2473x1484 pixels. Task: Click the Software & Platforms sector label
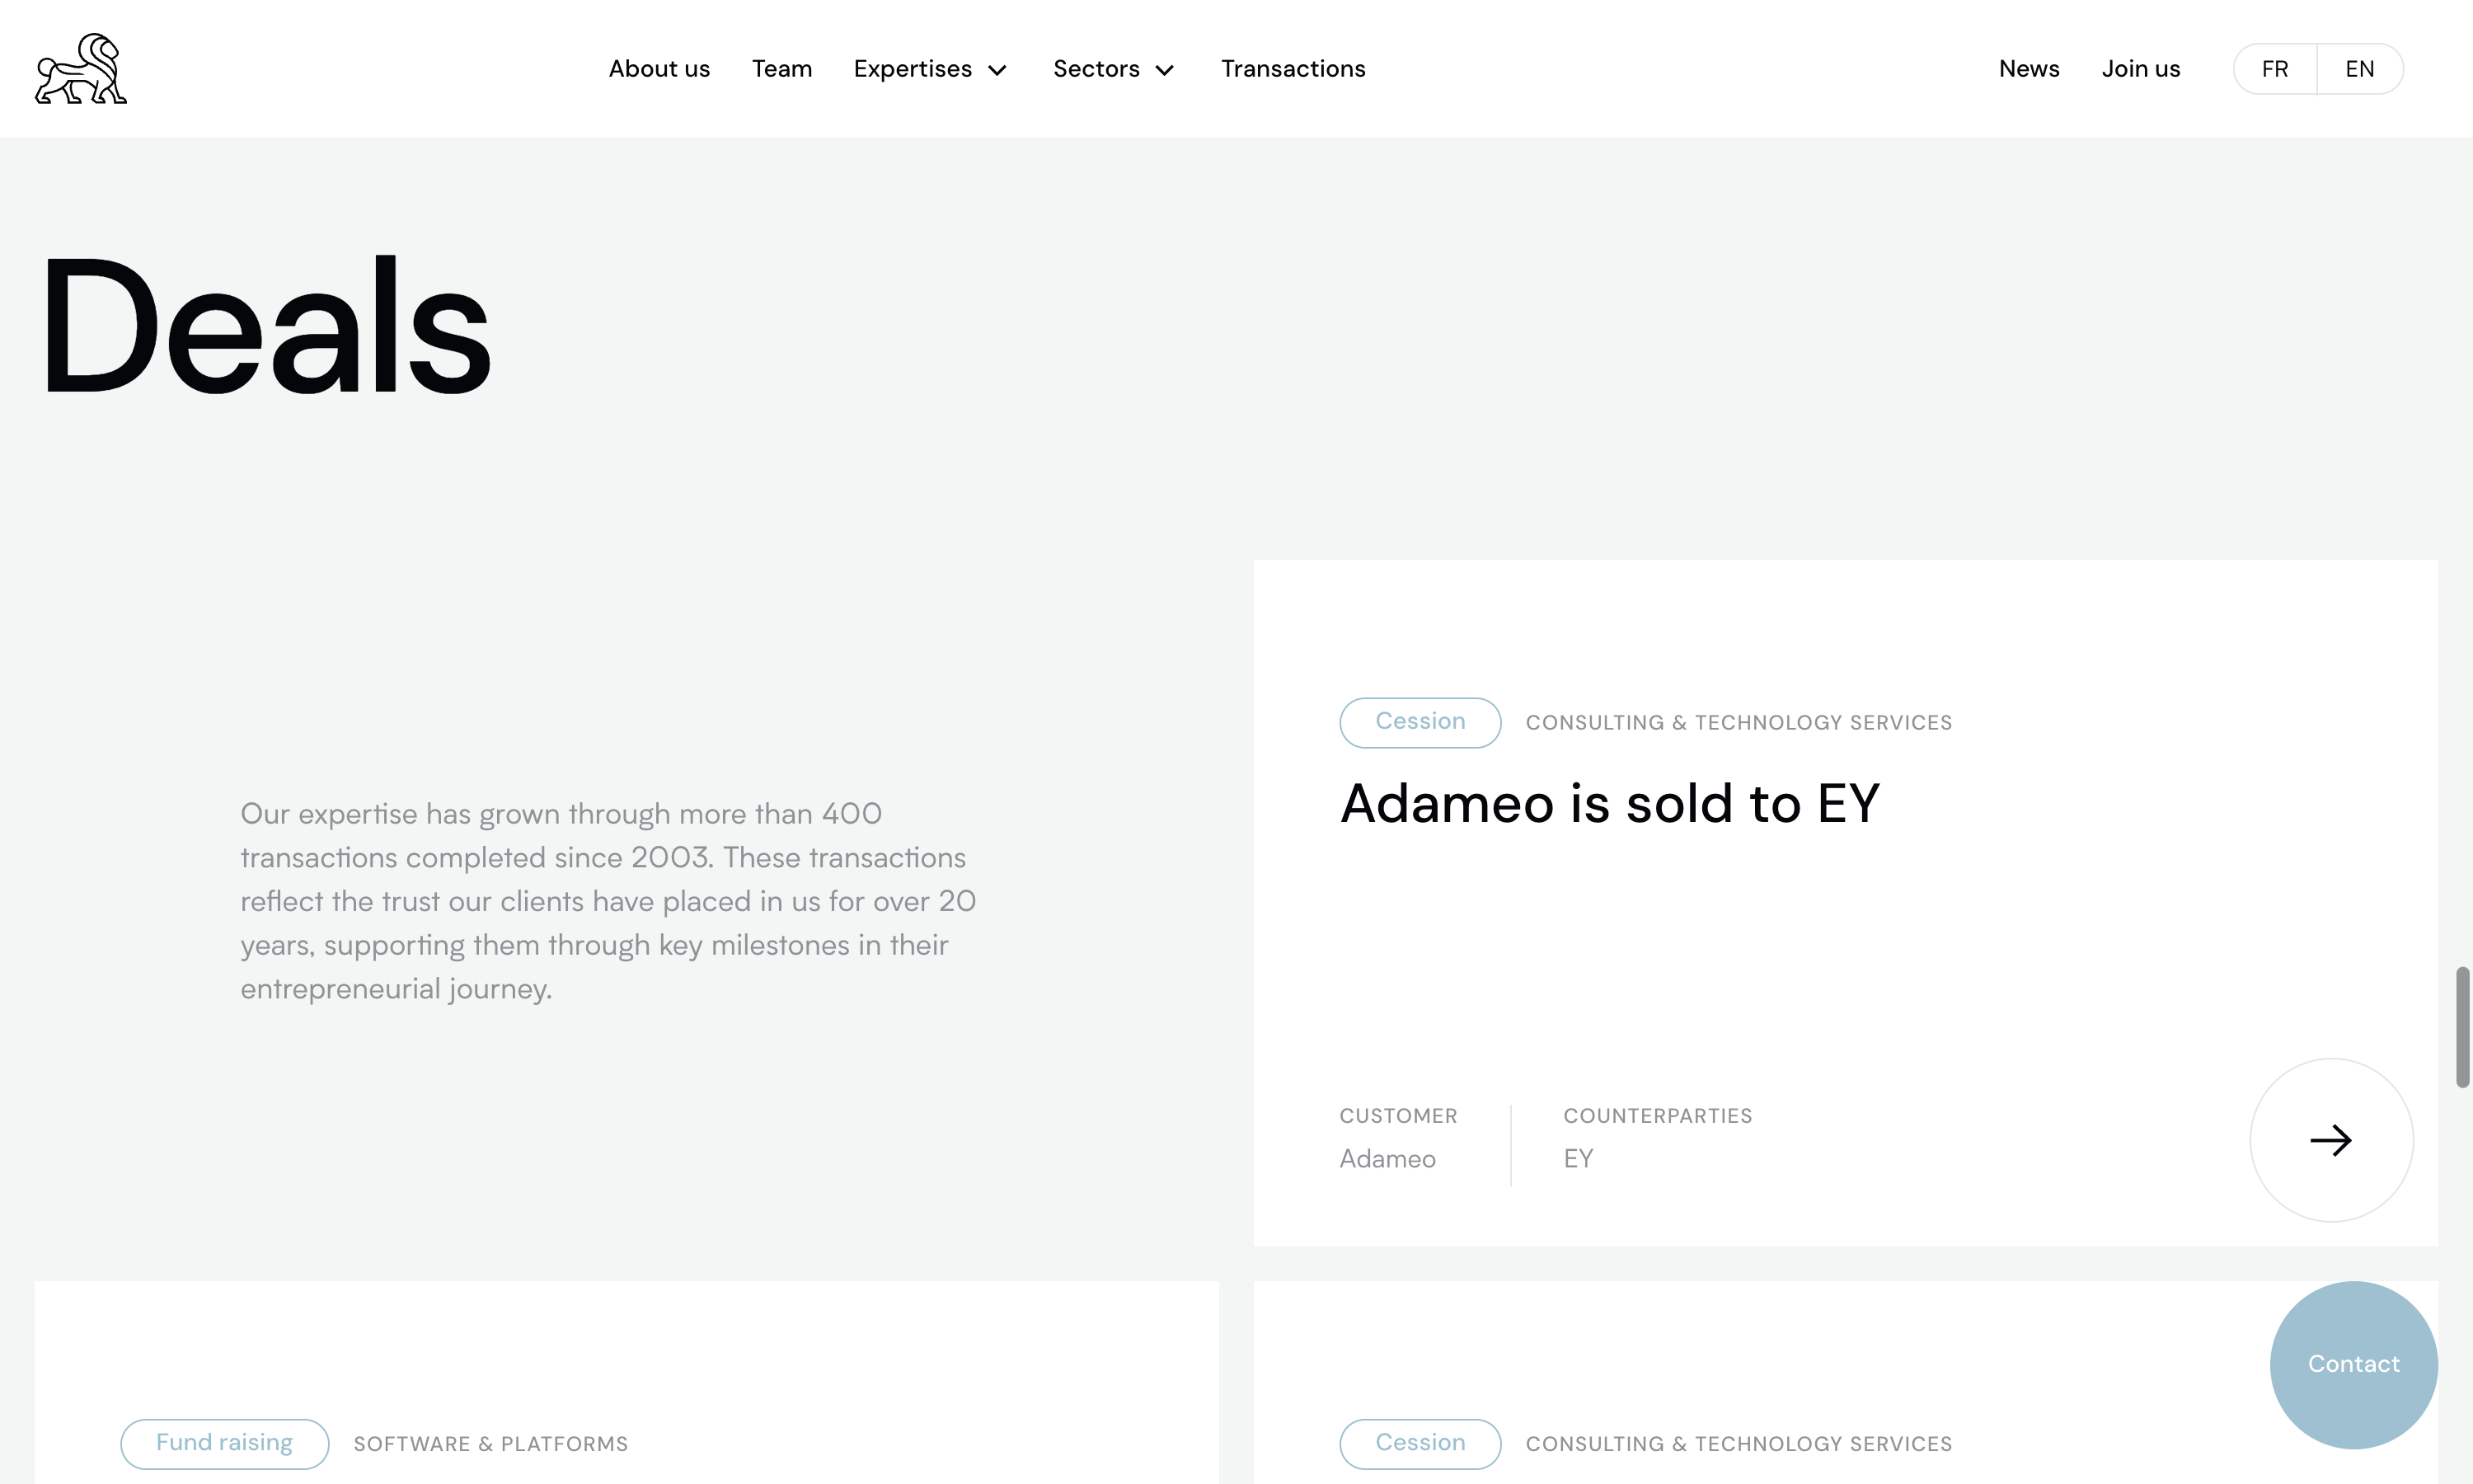click(490, 1444)
